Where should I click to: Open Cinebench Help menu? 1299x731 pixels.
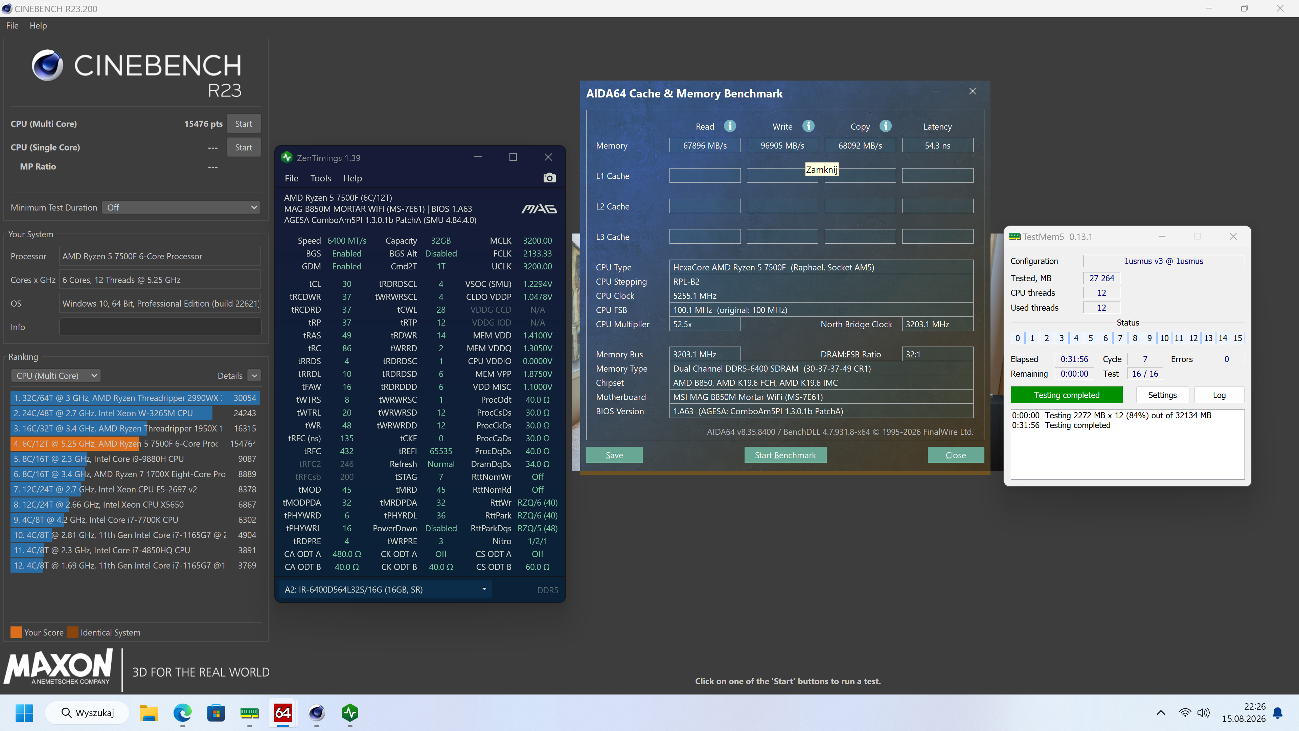38,25
